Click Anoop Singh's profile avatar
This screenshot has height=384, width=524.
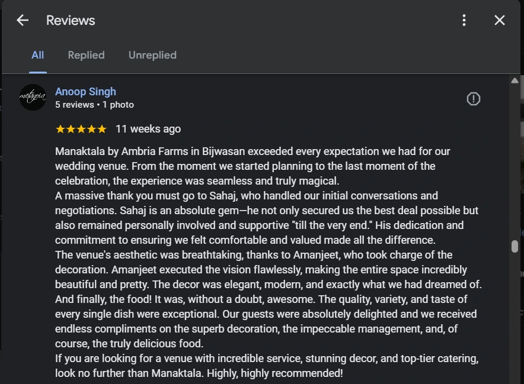pyautogui.click(x=33, y=97)
